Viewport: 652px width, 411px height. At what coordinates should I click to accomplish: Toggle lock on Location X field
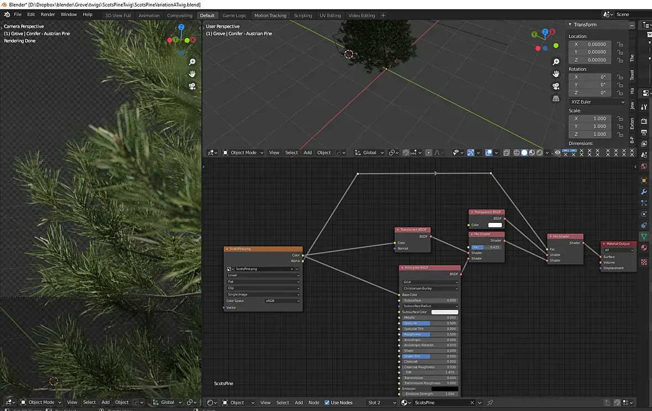pos(620,45)
